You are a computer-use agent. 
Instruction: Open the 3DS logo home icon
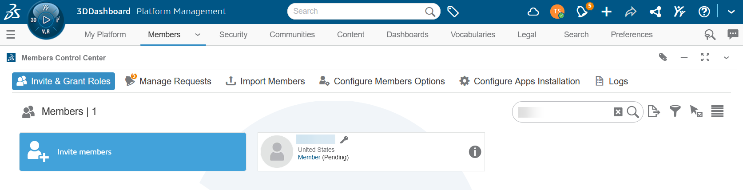coord(12,12)
